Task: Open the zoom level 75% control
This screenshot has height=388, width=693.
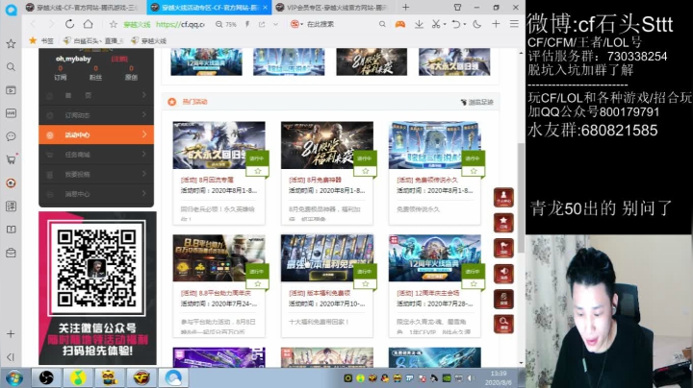Action: point(226,24)
